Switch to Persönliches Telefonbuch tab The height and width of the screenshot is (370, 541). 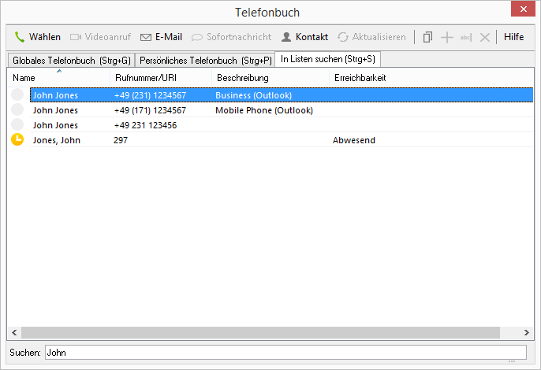[x=205, y=60]
